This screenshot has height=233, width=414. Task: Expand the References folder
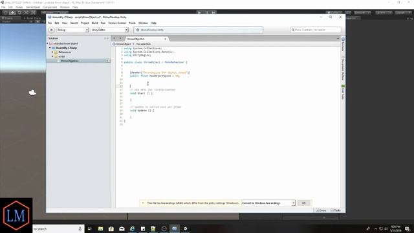52,52
